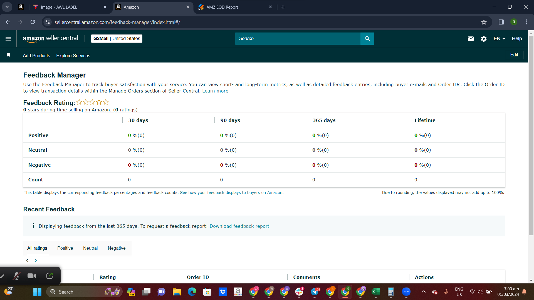Click the site information icon in address bar
534x300 pixels.
tap(48, 22)
